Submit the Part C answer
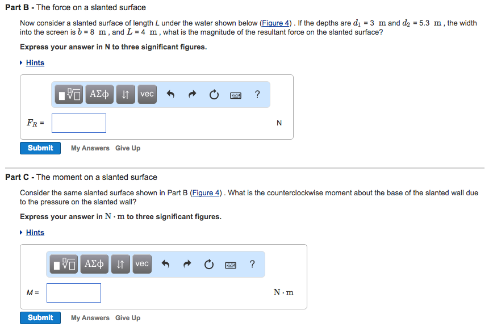 (x=40, y=318)
